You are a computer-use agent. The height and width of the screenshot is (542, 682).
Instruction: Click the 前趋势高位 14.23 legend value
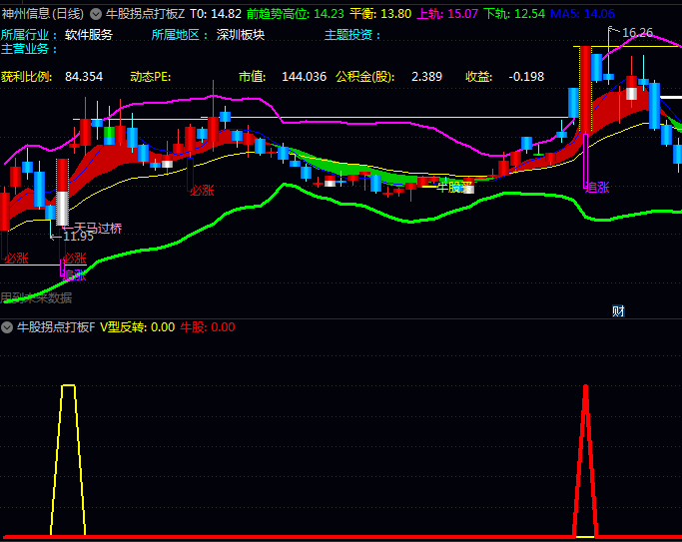click(x=295, y=14)
